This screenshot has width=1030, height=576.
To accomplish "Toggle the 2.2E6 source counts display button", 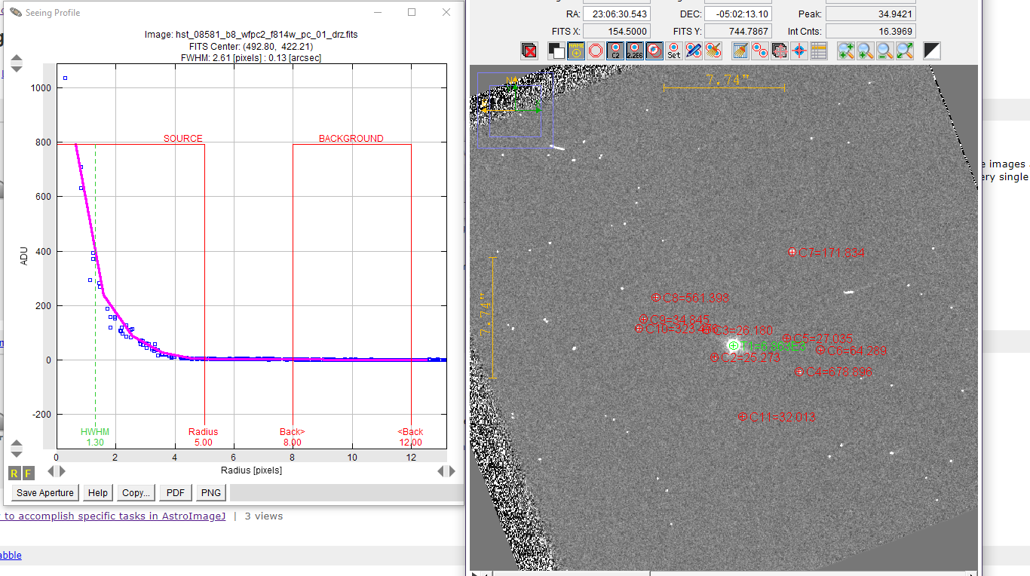I will coord(635,51).
